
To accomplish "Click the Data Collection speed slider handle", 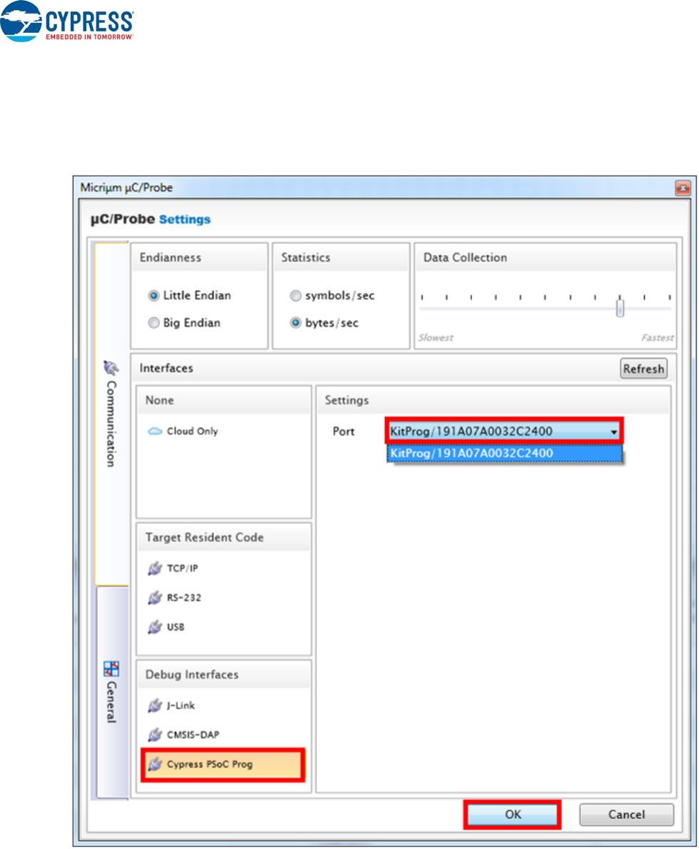I will pos(620,308).
